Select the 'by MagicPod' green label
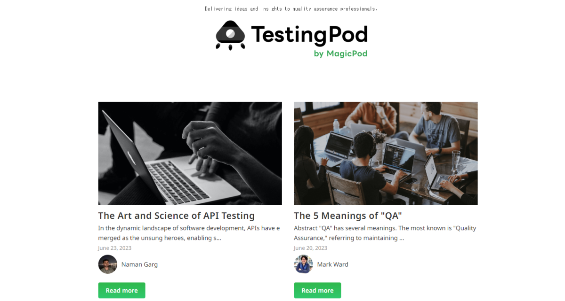 point(340,54)
